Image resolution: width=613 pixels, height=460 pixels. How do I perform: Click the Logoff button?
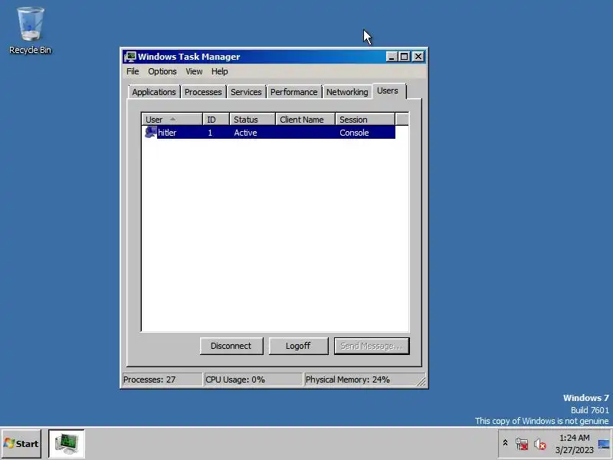(298, 347)
